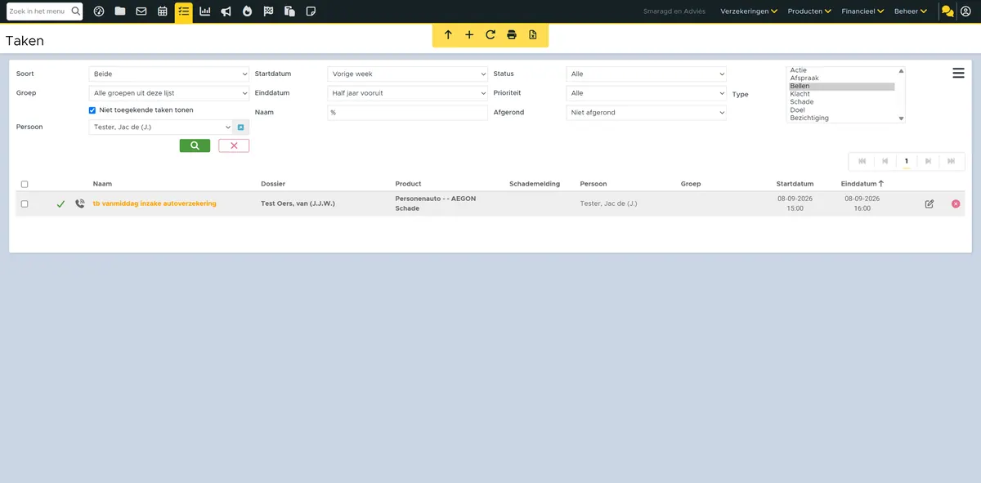Refresh the task list with the reload icon
Image resolution: width=981 pixels, height=483 pixels.
[490, 35]
